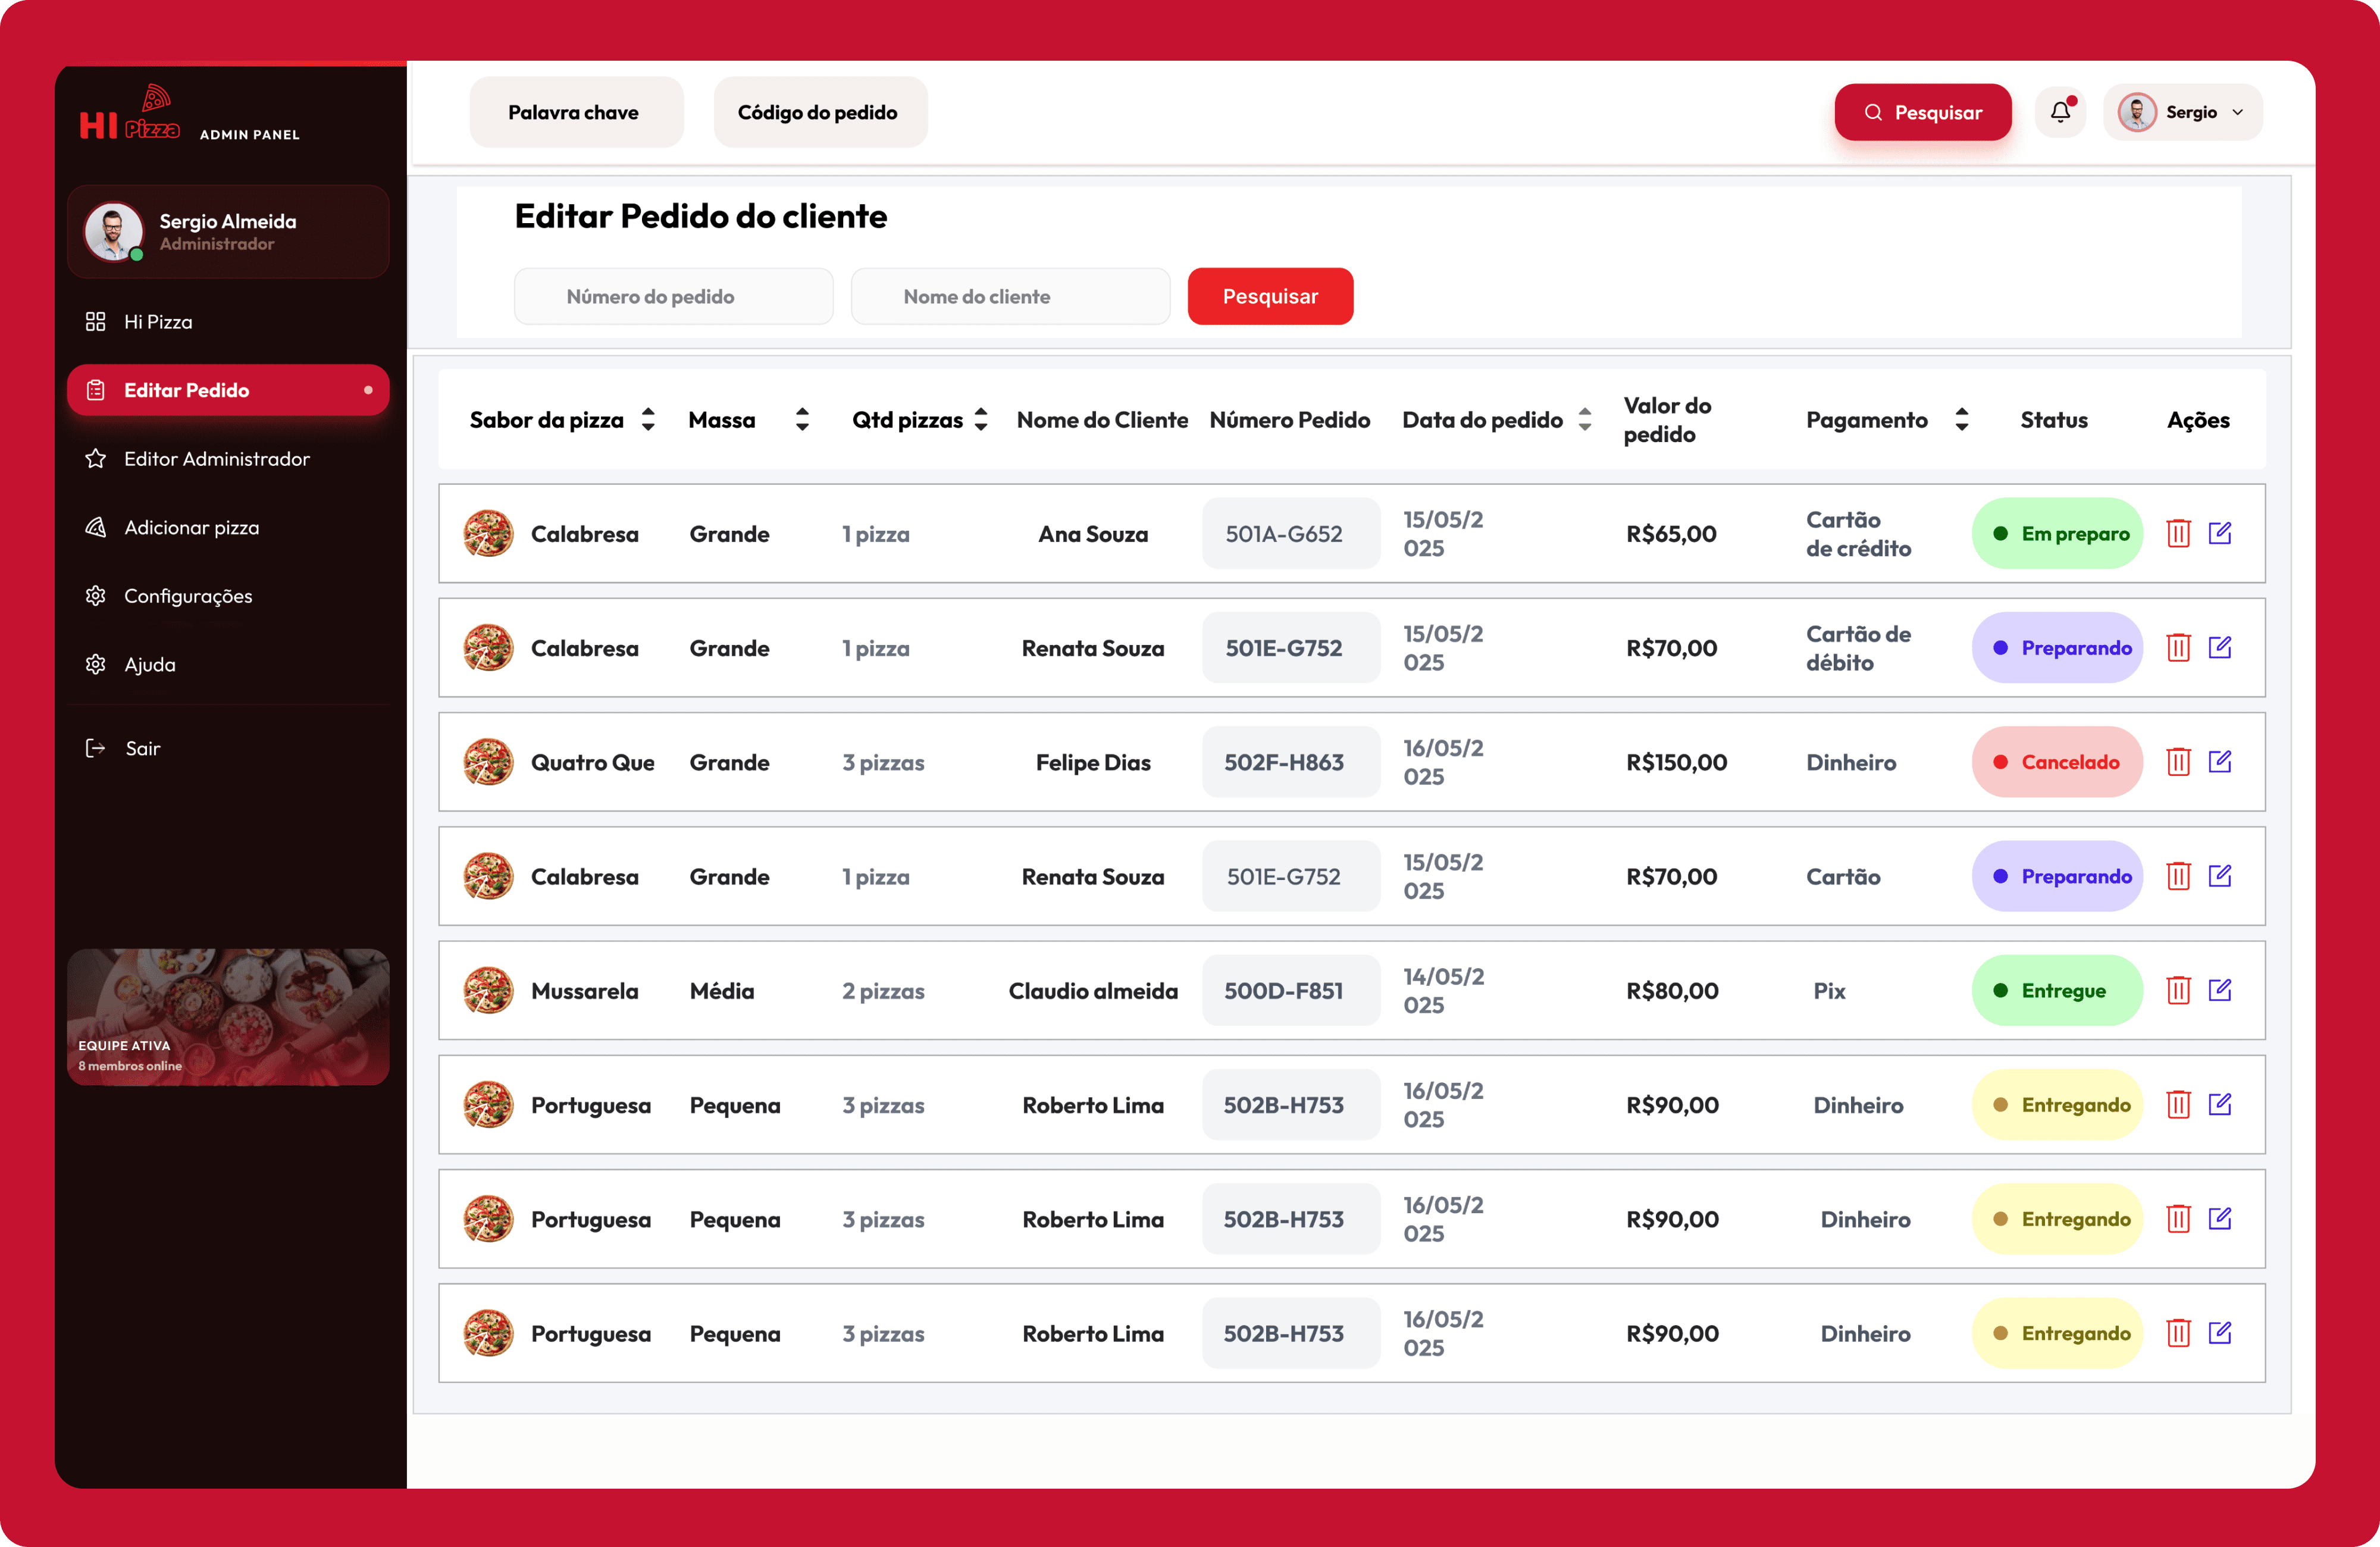Screen dimensions: 2380x1547
Task: Delete Ana Souza's order with the trash icon
Action: [2178, 533]
